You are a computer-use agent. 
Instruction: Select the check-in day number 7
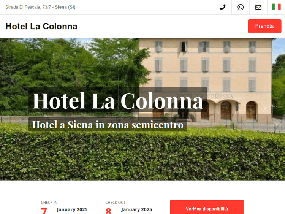(44, 211)
